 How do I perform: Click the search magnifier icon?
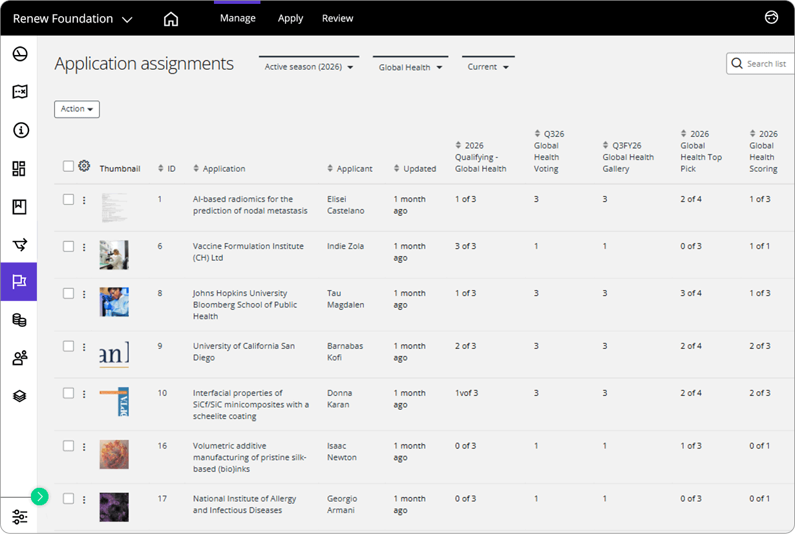737,63
